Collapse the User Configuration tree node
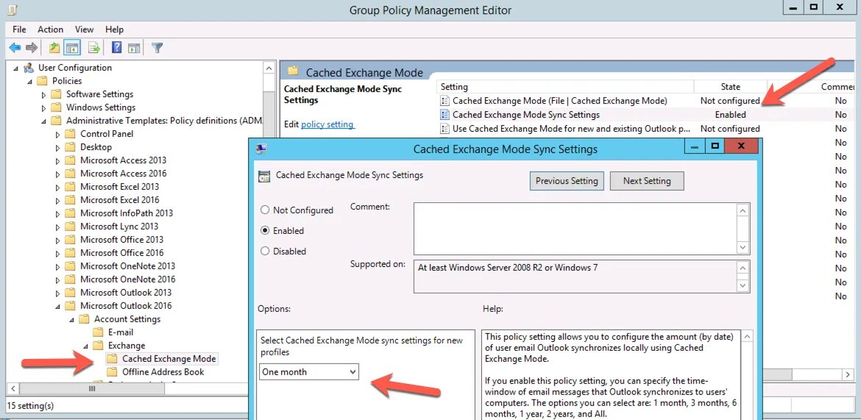This screenshot has height=420, width=861. click(16, 68)
